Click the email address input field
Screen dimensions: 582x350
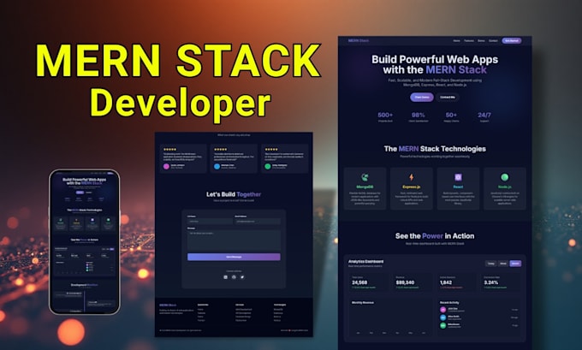[x=258, y=221]
